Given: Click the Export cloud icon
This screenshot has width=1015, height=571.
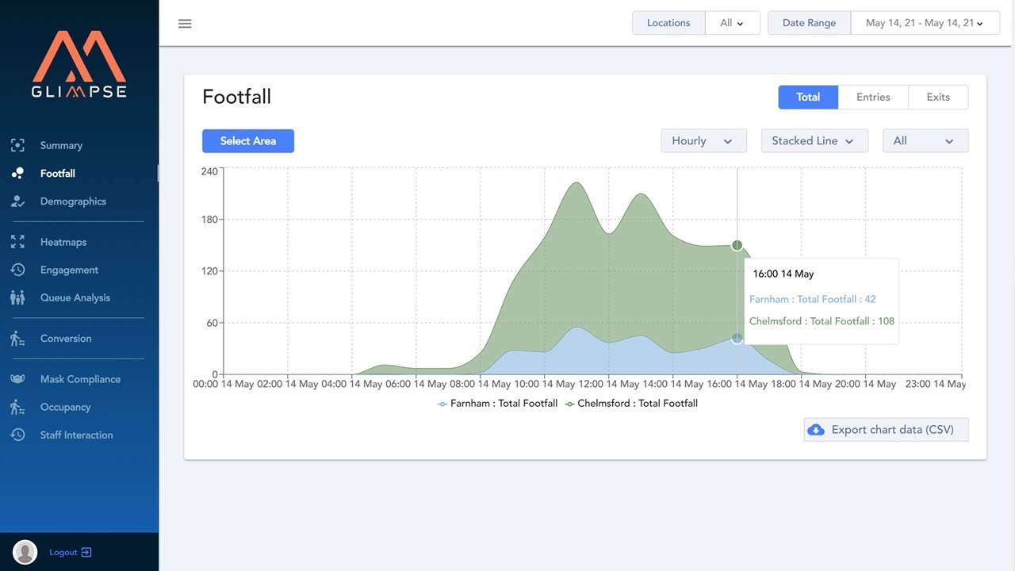Looking at the screenshot, I should pyautogui.click(x=817, y=429).
